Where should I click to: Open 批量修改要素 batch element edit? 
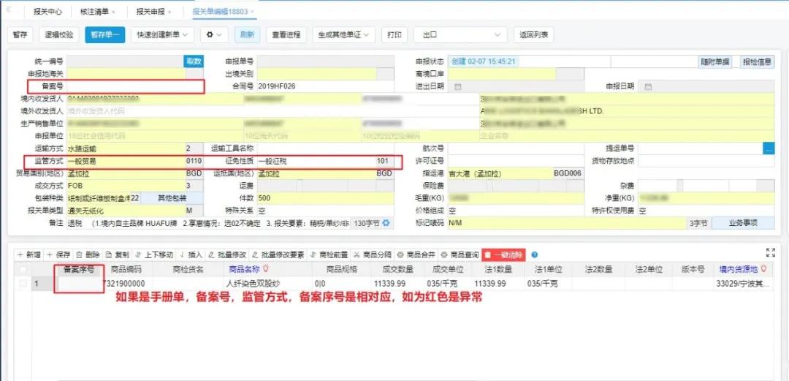pos(278,254)
